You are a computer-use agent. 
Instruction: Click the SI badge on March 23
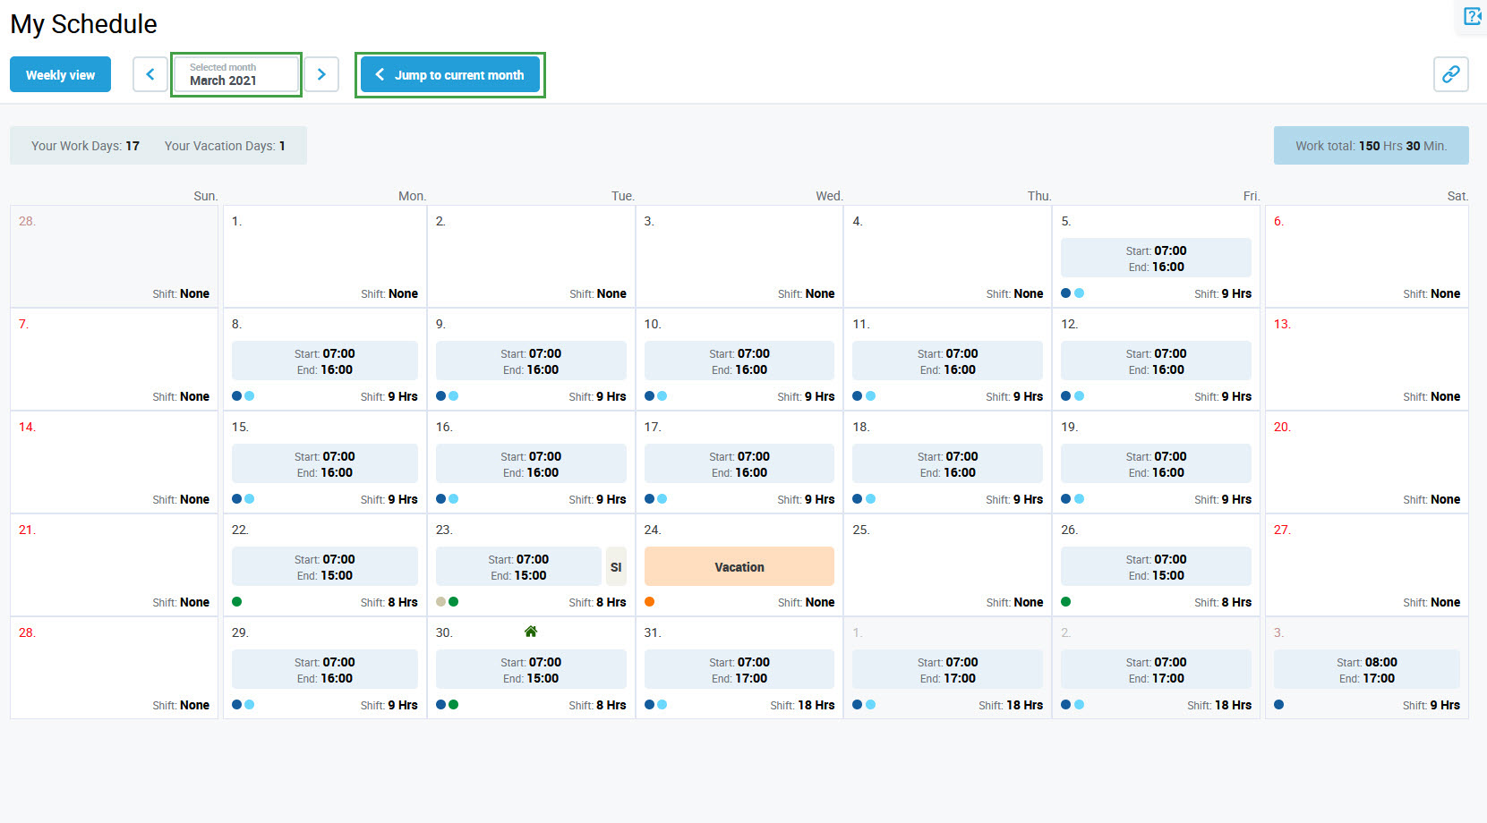click(616, 567)
